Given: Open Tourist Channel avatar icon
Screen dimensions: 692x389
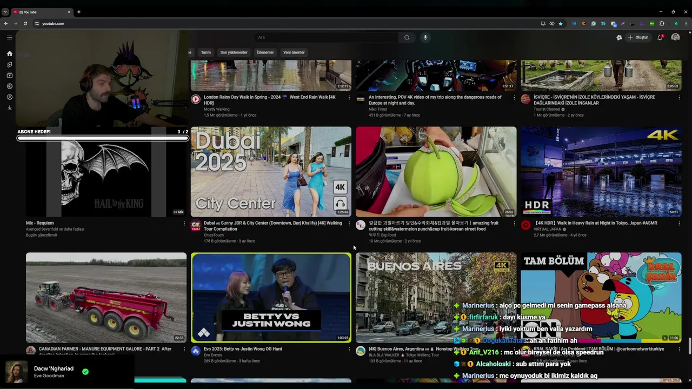Looking at the screenshot, I should 525,99.
